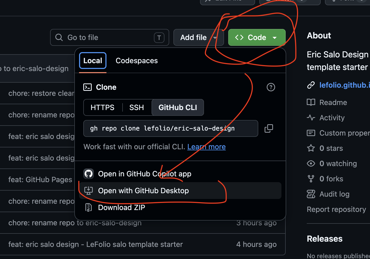Click the GitHub Desktop download icon

(89, 191)
